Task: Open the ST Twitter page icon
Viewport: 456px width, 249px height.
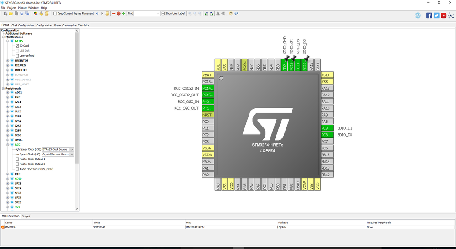Action: 436,16
